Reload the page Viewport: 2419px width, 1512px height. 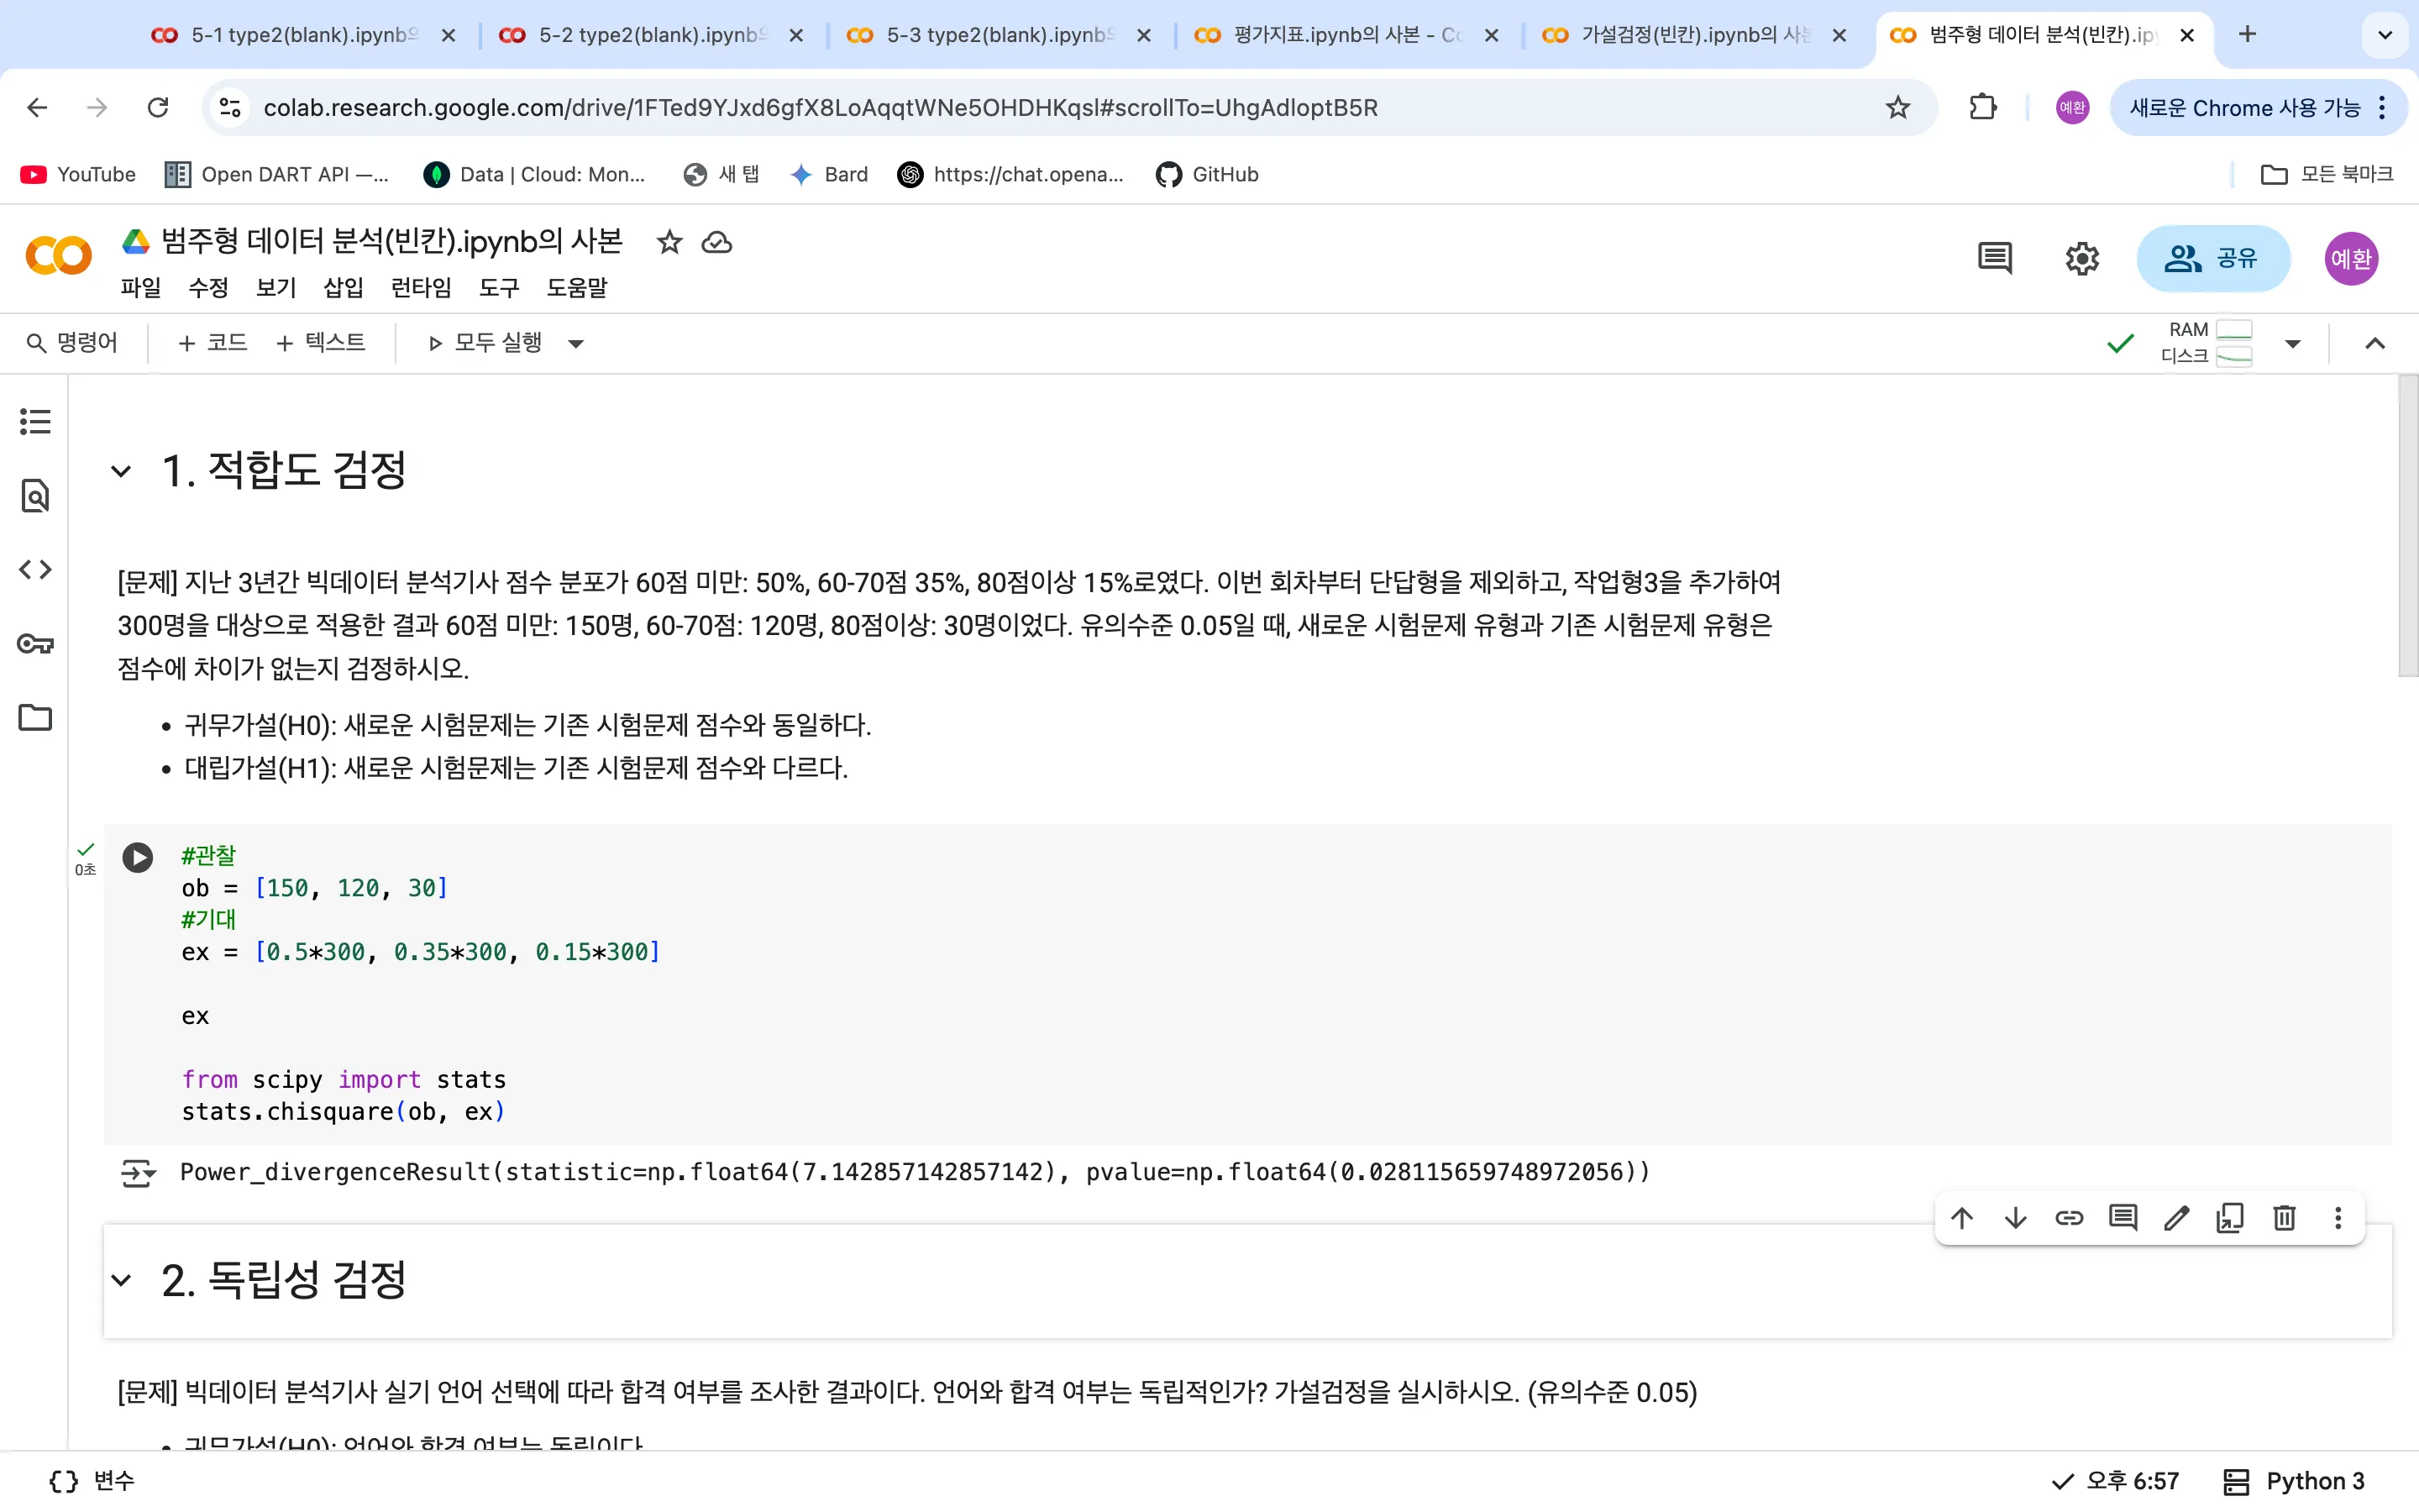click(158, 107)
